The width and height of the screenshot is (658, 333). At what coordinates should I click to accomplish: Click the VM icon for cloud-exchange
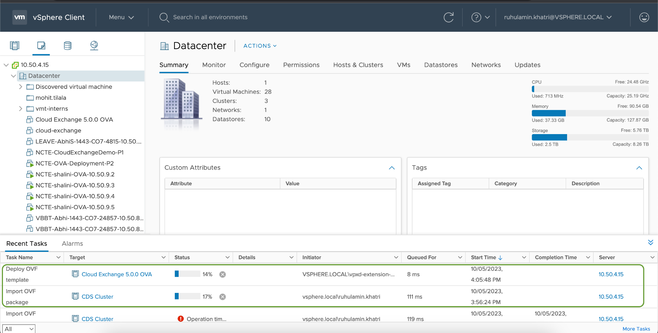[x=30, y=131]
